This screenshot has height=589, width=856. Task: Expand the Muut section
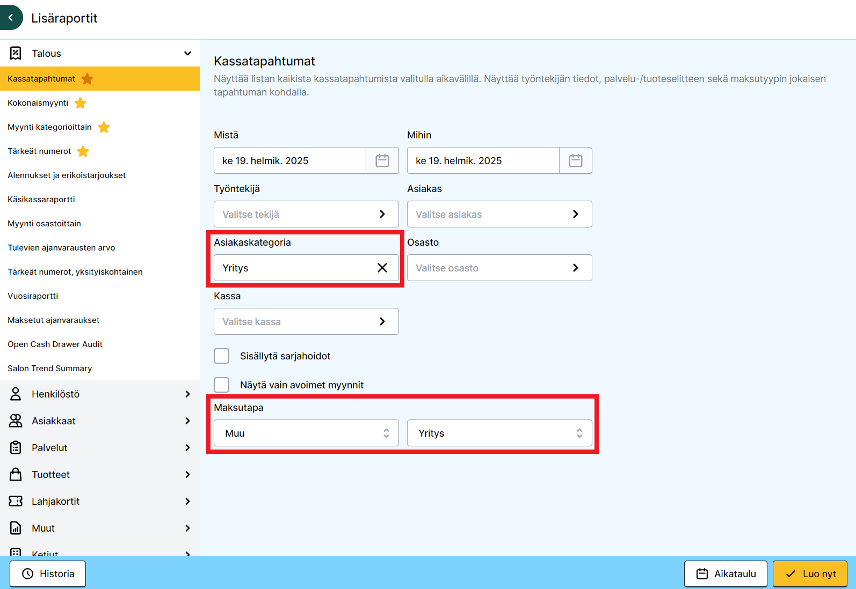coord(187,528)
